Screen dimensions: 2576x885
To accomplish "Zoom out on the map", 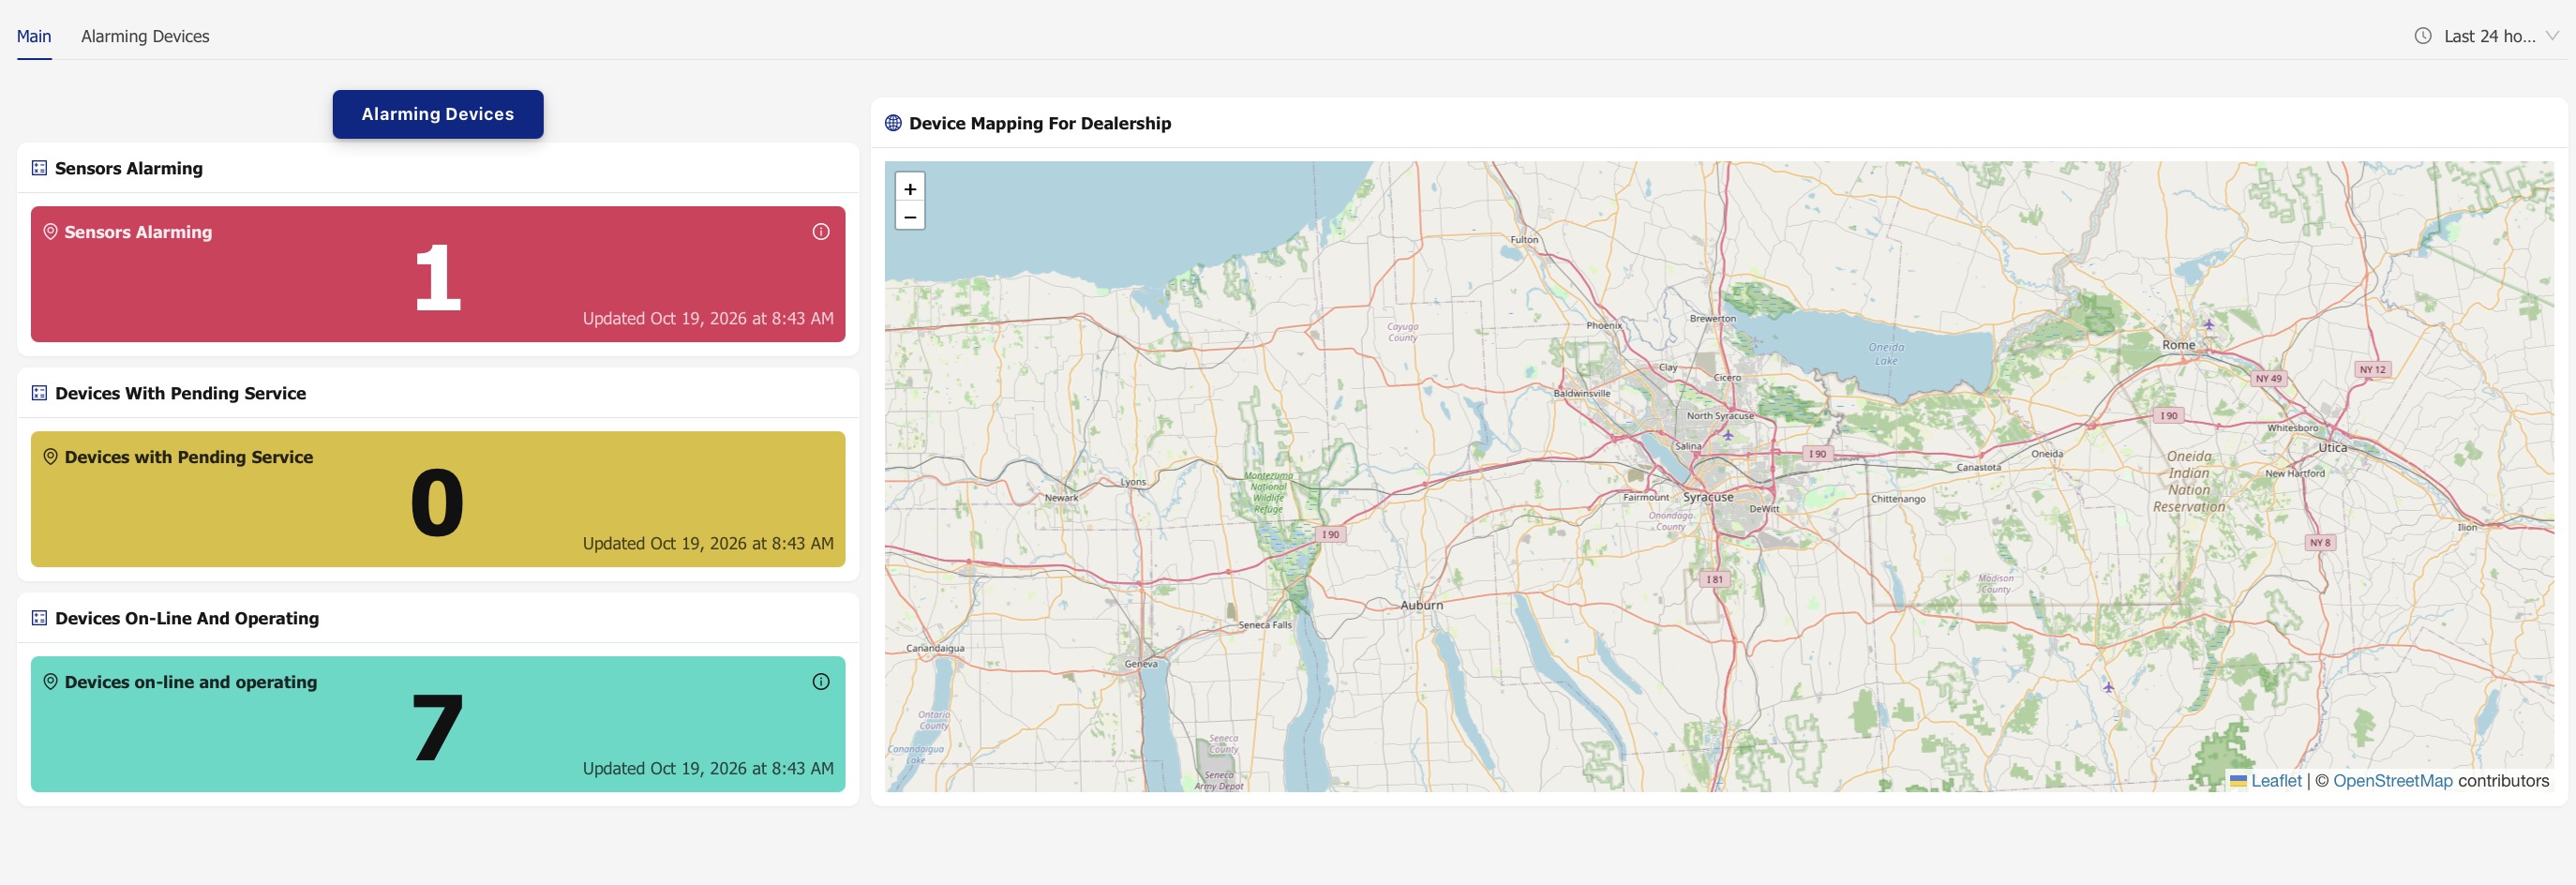I will click(x=910, y=216).
